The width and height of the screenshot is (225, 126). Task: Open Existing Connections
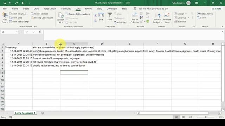click(x=42, y=18)
